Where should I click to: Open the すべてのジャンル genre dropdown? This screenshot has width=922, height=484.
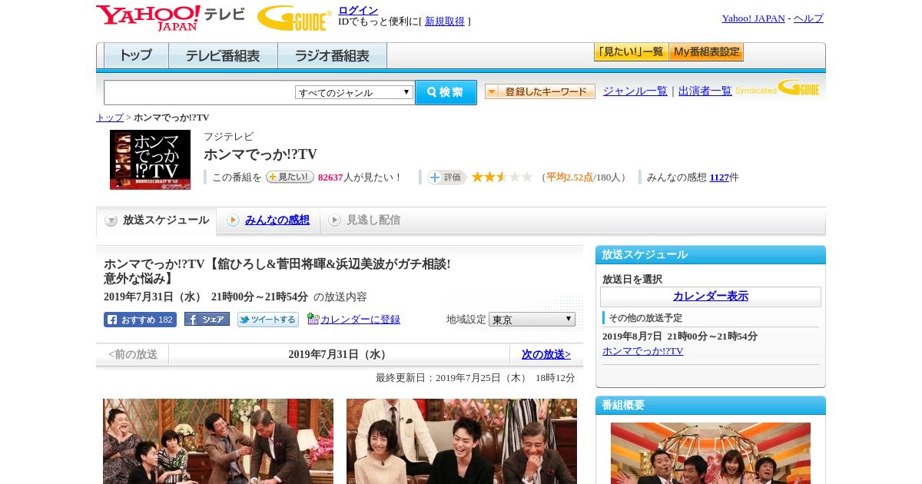(354, 92)
